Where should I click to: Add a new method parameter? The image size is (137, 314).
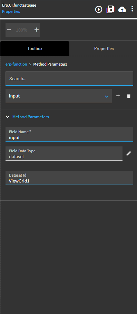(x=118, y=96)
